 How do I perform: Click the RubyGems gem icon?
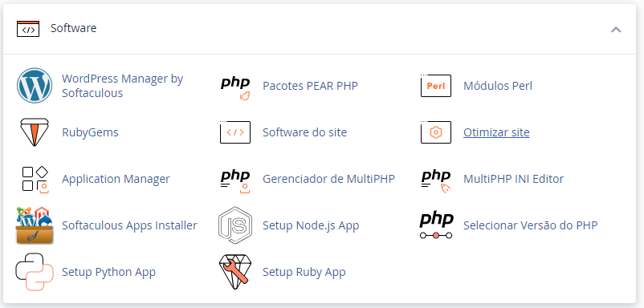[x=35, y=132]
